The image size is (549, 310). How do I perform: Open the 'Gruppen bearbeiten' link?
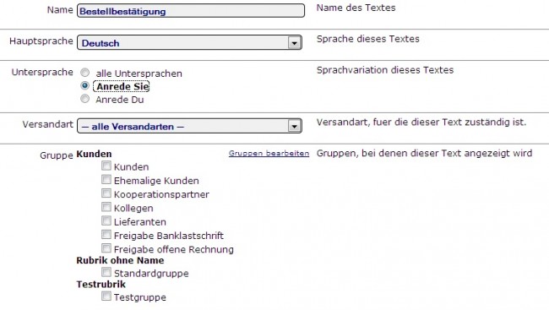(269, 154)
